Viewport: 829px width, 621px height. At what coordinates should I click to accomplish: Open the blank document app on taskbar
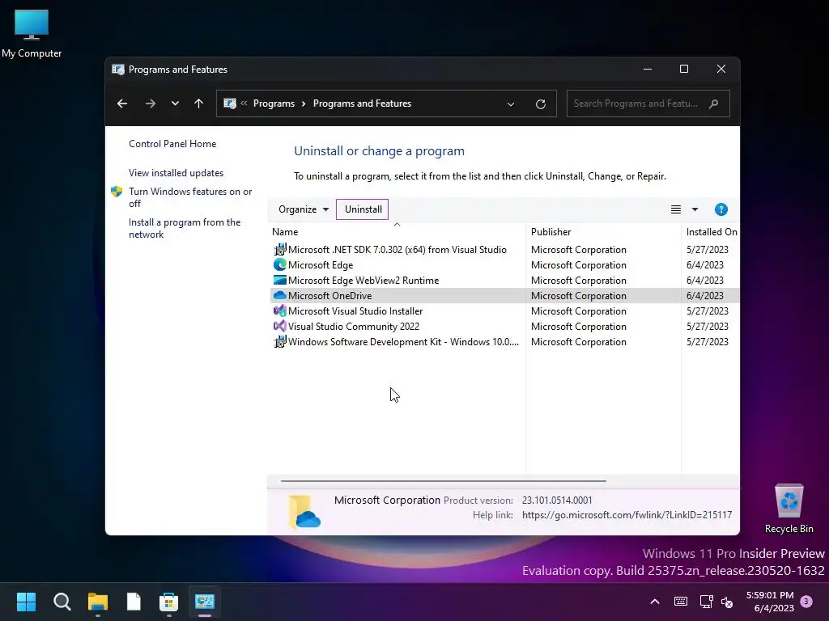(x=134, y=602)
